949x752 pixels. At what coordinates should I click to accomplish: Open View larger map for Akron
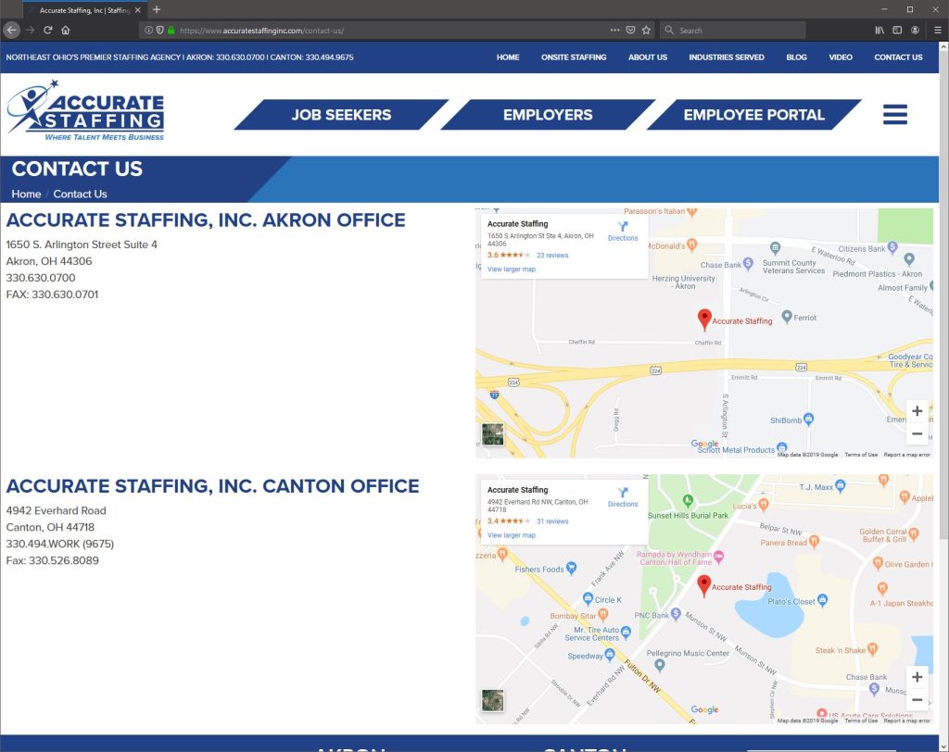tap(512, 269)
